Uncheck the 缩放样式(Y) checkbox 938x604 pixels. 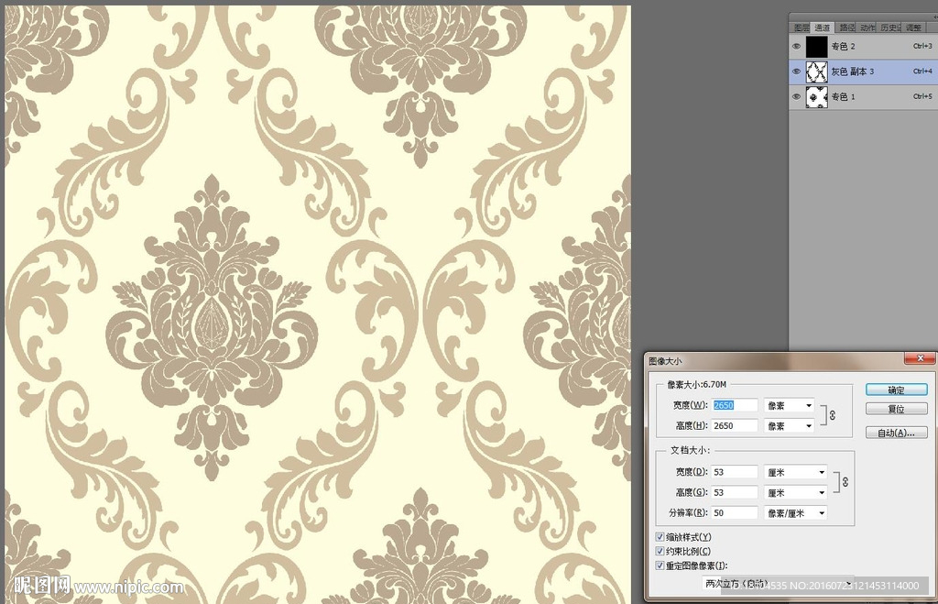point(660,537)
